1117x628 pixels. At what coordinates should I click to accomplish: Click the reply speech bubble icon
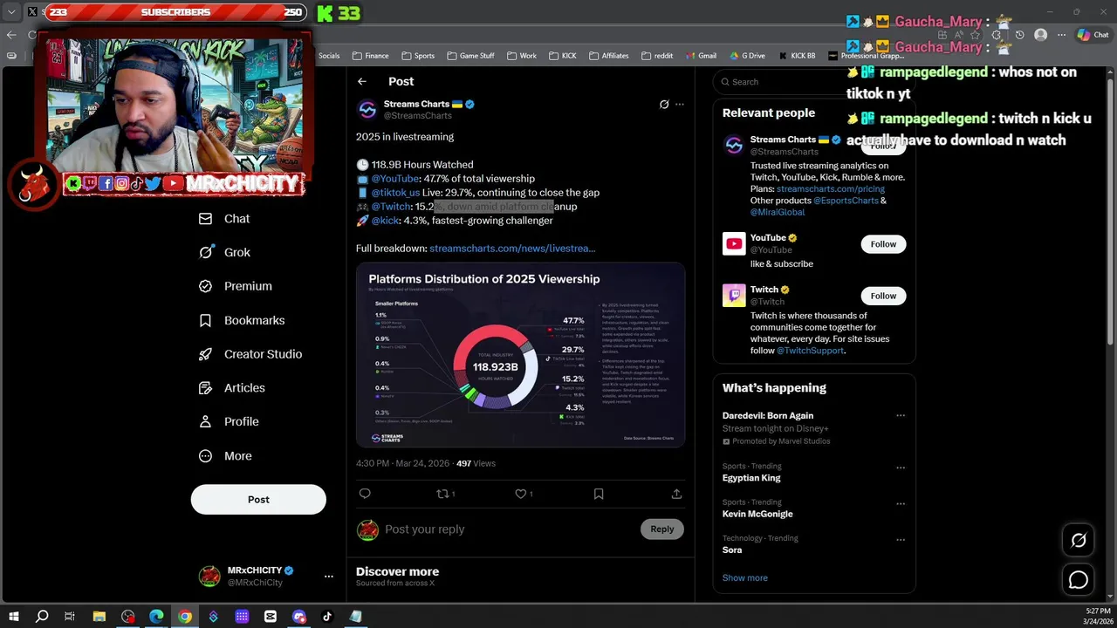coord(365,494)
